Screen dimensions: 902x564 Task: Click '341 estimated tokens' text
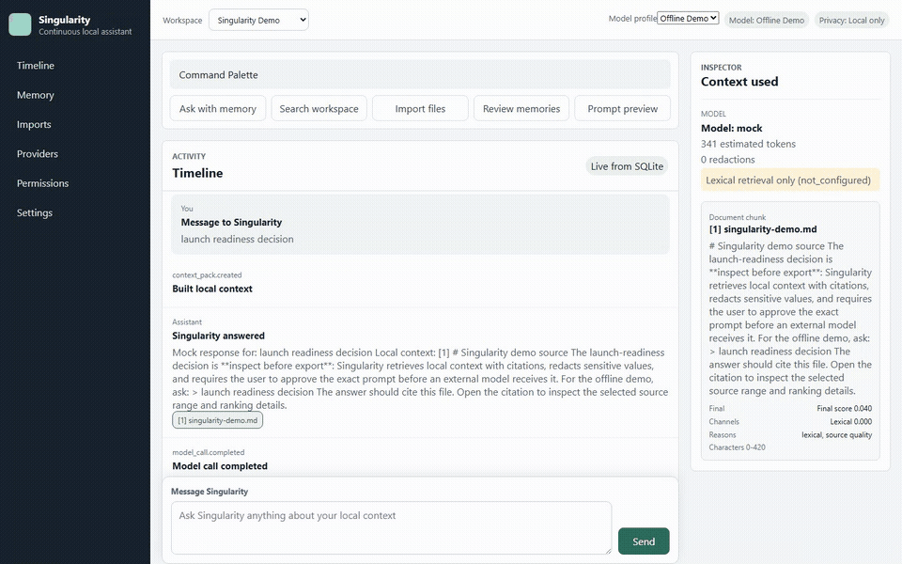coord(748,144)
